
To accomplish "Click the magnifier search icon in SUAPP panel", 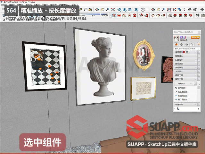I will click(192, 45).
